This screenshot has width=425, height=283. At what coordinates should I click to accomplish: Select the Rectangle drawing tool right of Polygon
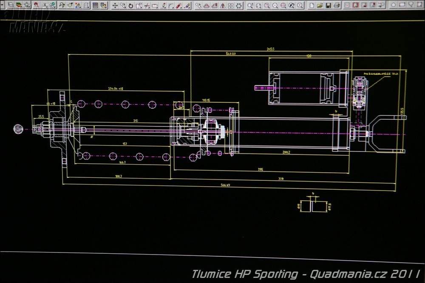pyautogui.click(x=402, y=5)
